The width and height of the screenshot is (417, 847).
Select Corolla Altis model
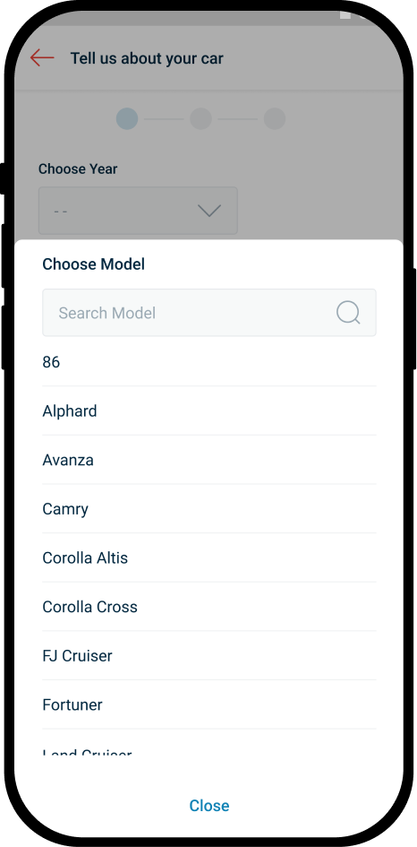(x=209, y=558)
